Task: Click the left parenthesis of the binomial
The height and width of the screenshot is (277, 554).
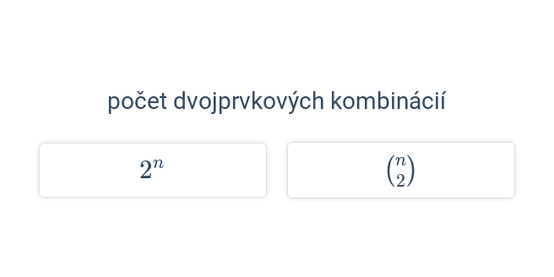Action: [x=391, y=171]
